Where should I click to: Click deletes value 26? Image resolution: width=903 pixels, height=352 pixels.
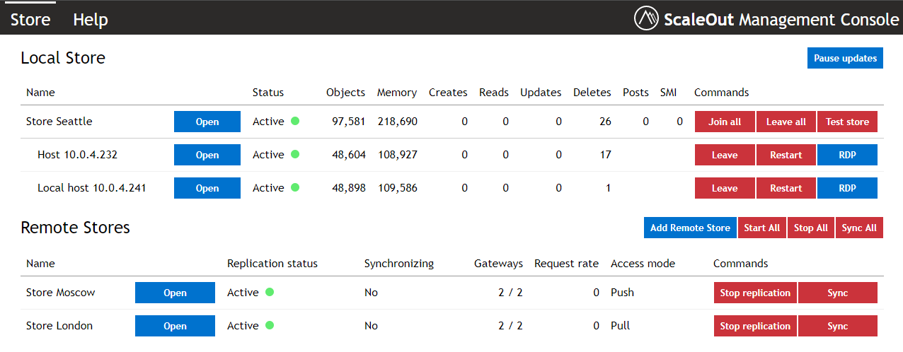[x=605, y=122]
